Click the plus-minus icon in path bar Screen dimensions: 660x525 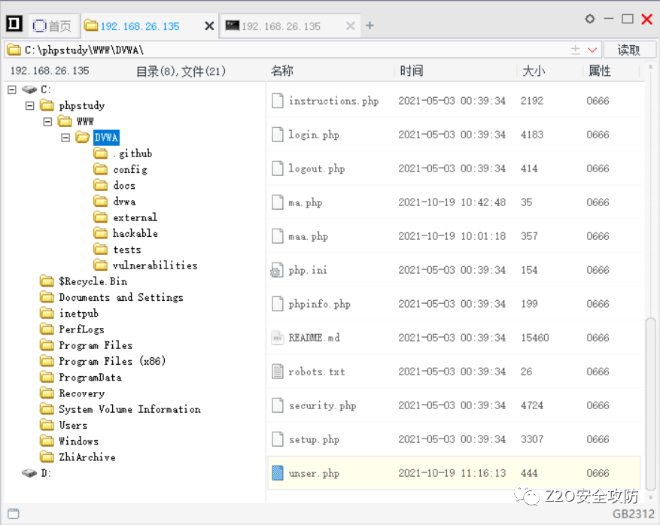coord(575,50)
